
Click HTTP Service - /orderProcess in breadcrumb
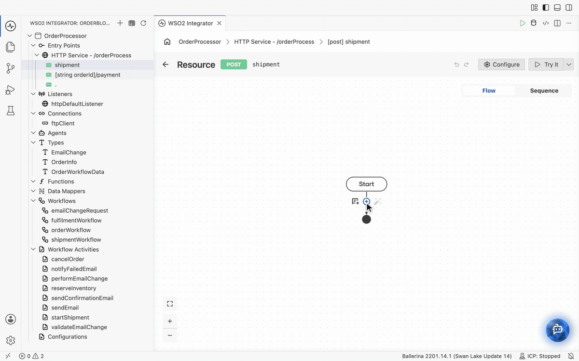pyautogui.click(x=274, y=42)
